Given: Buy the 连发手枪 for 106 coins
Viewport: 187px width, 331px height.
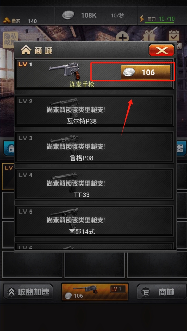Looking at the screenshot, I should [x=145, y=73].
